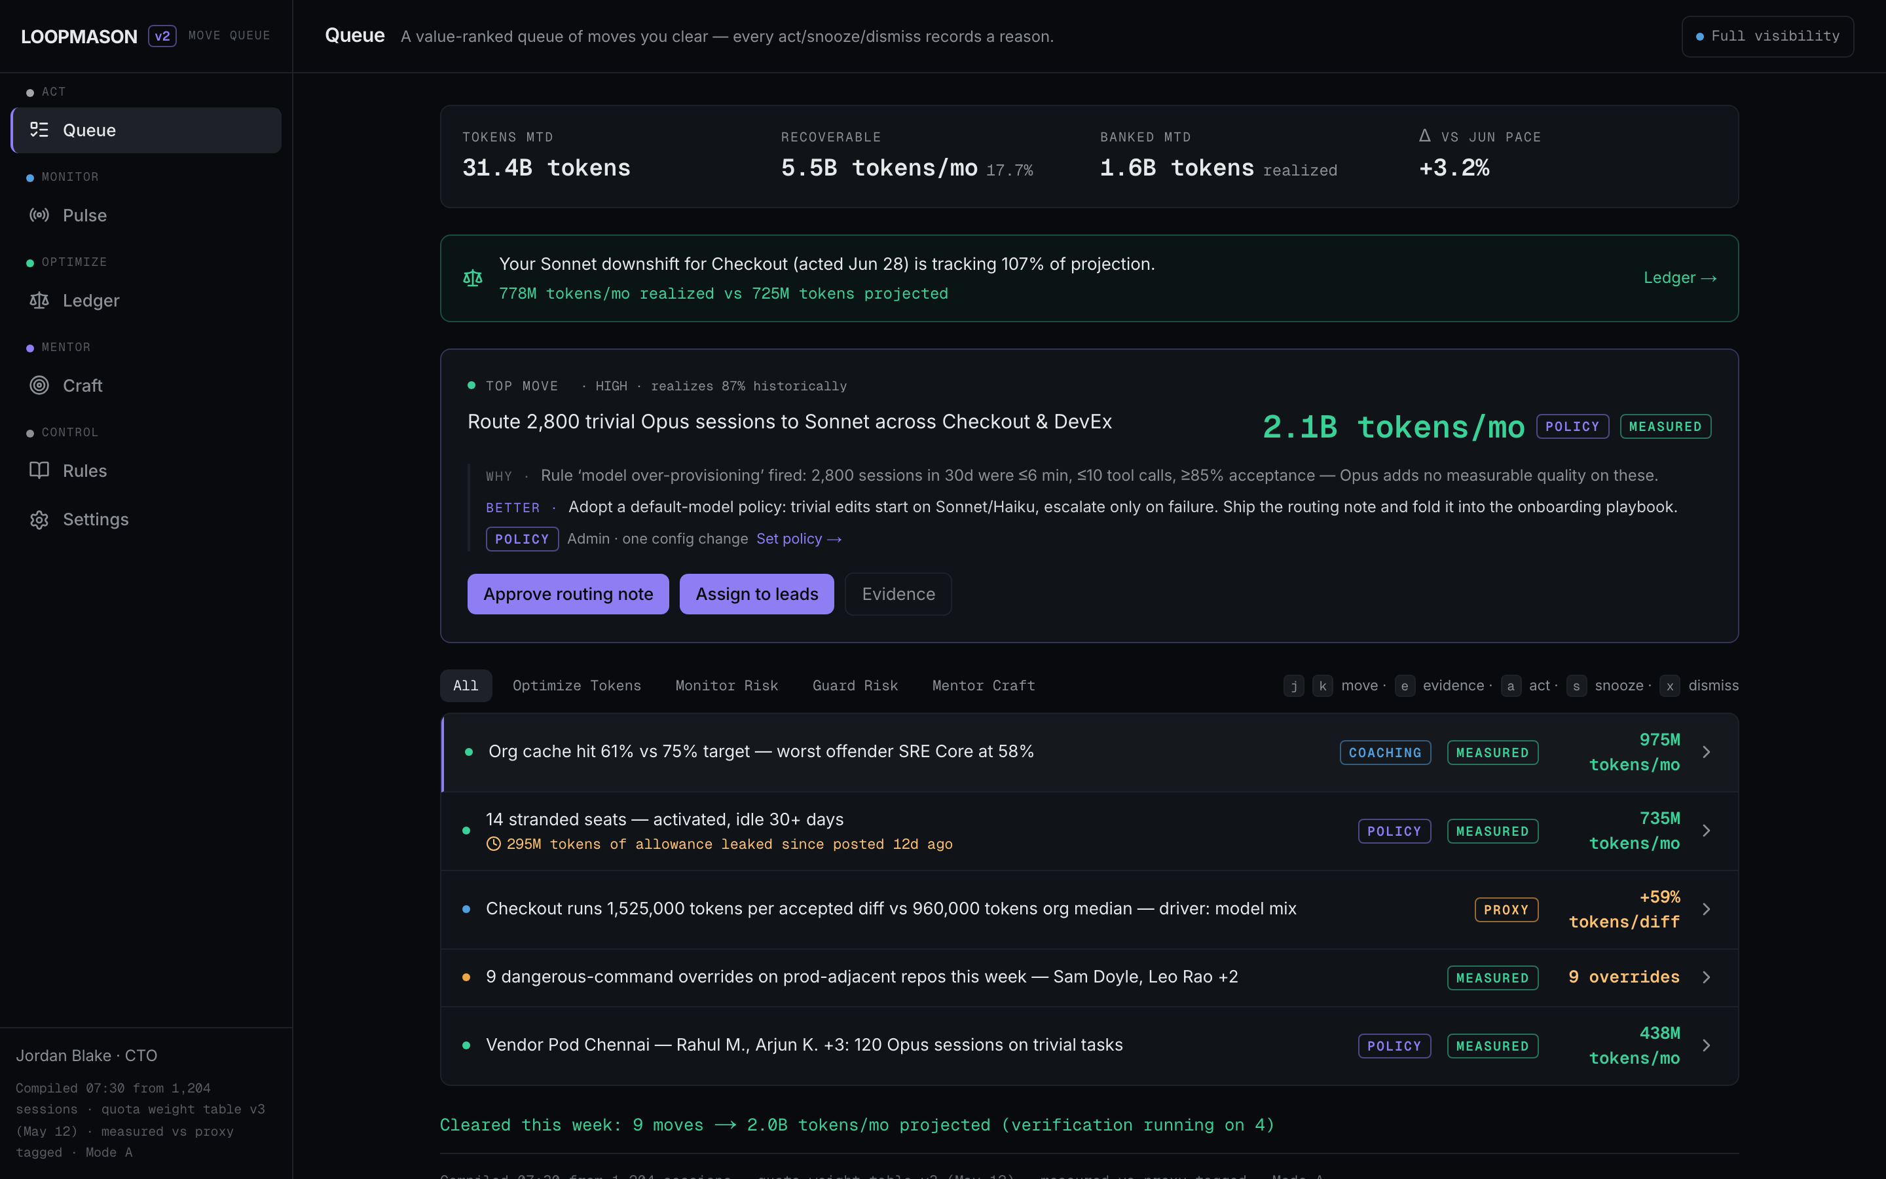The width and height of the screenshot is (1886, 1179).
Task: Follow the Ledger arrow link in banner
Action: pos(1680,278)
